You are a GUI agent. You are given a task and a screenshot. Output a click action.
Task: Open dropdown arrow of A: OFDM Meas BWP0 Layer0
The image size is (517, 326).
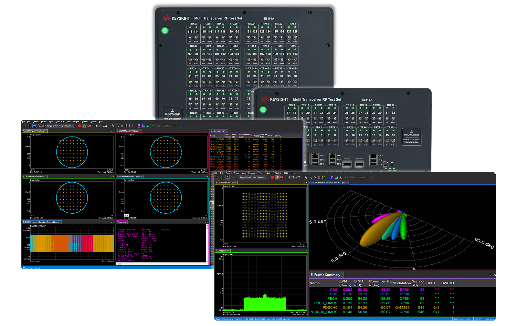pyautogui.click(x=111, y=131)
